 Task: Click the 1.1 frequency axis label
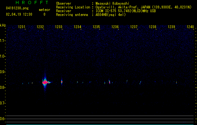tap(3, 41)
